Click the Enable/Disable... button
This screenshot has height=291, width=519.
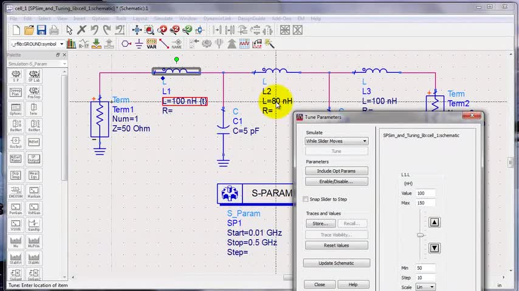coord(336,181)
